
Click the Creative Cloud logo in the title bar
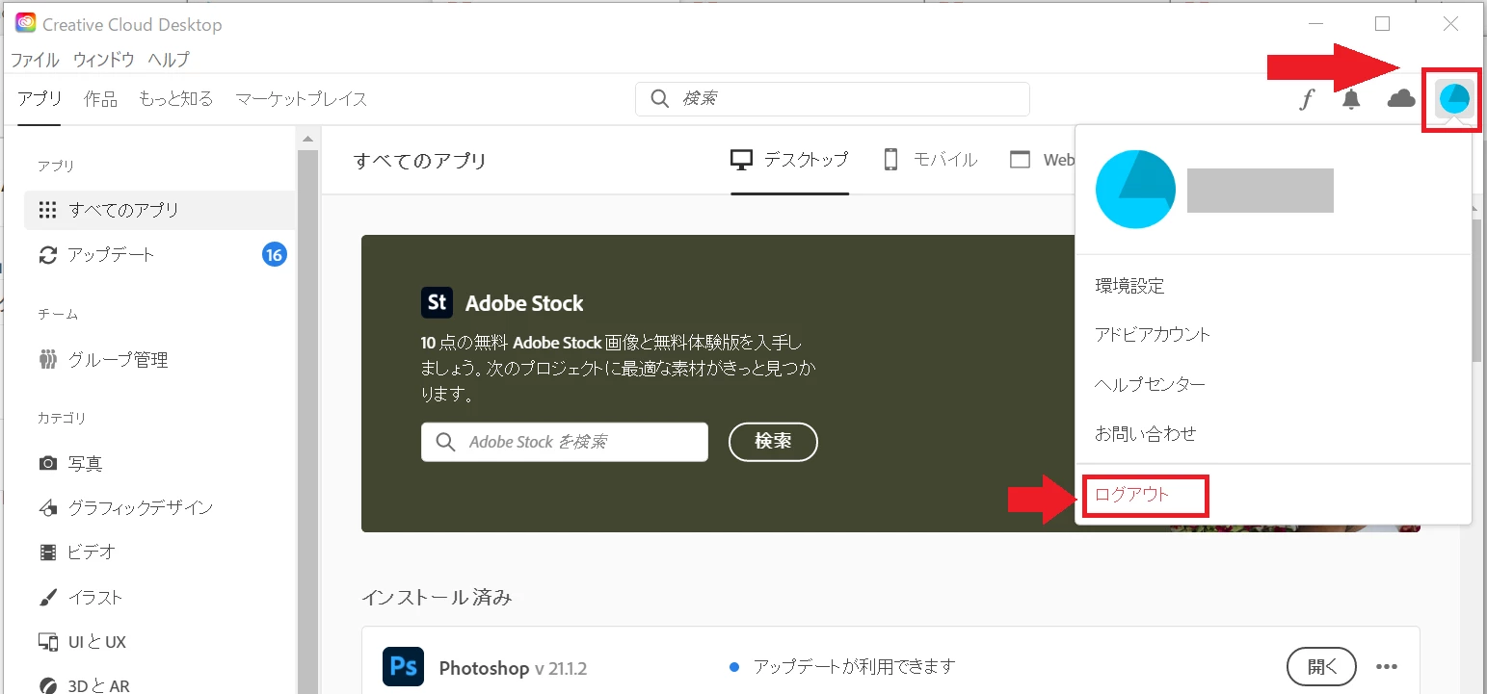pos(26,24)
